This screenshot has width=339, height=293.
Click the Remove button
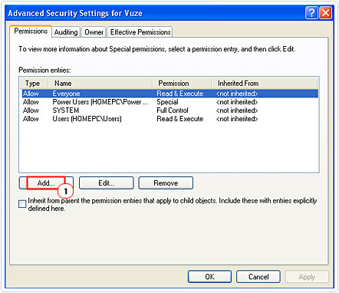click(x=166, y=183)
